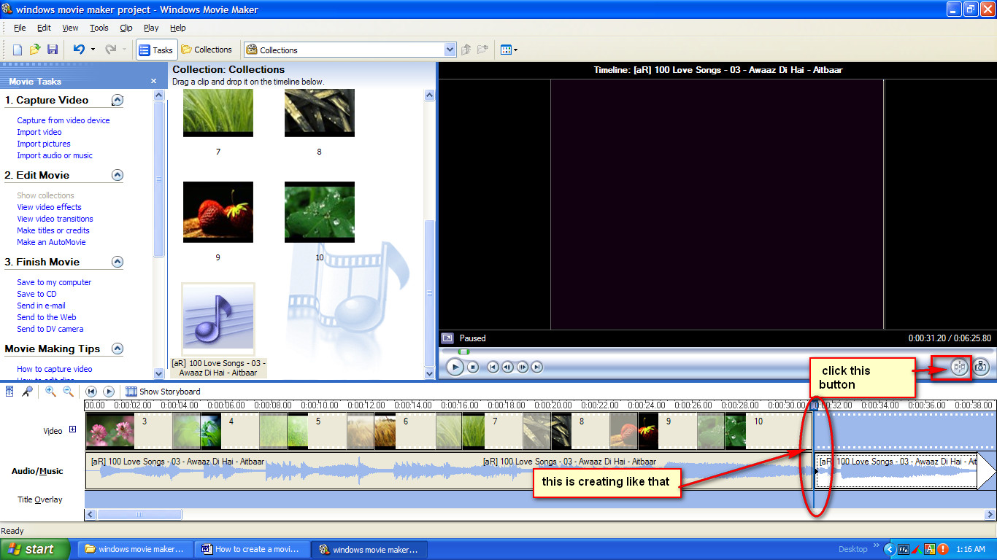Stop playback in the preview monitor

pos(473,367)
